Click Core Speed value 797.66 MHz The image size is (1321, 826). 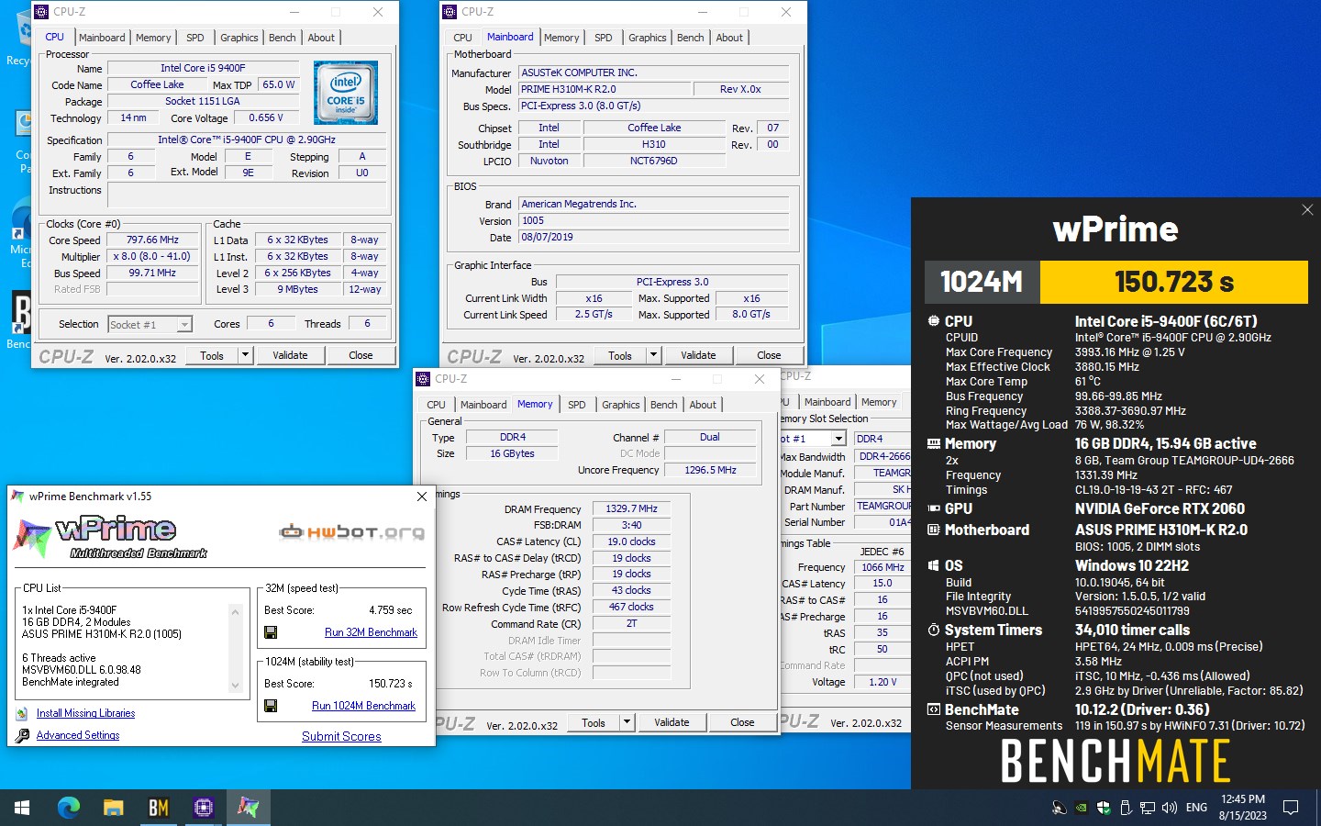[x=153, y=240]
